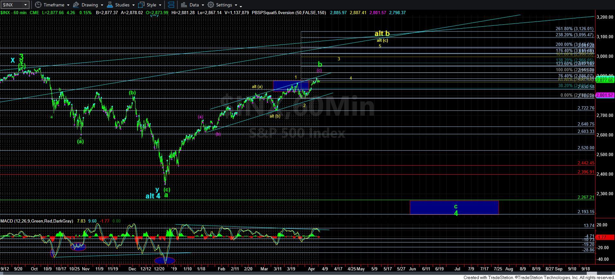Click the 13.74 MACD level label
Viewport: 615px width, 280px height.
click(589, 226)
